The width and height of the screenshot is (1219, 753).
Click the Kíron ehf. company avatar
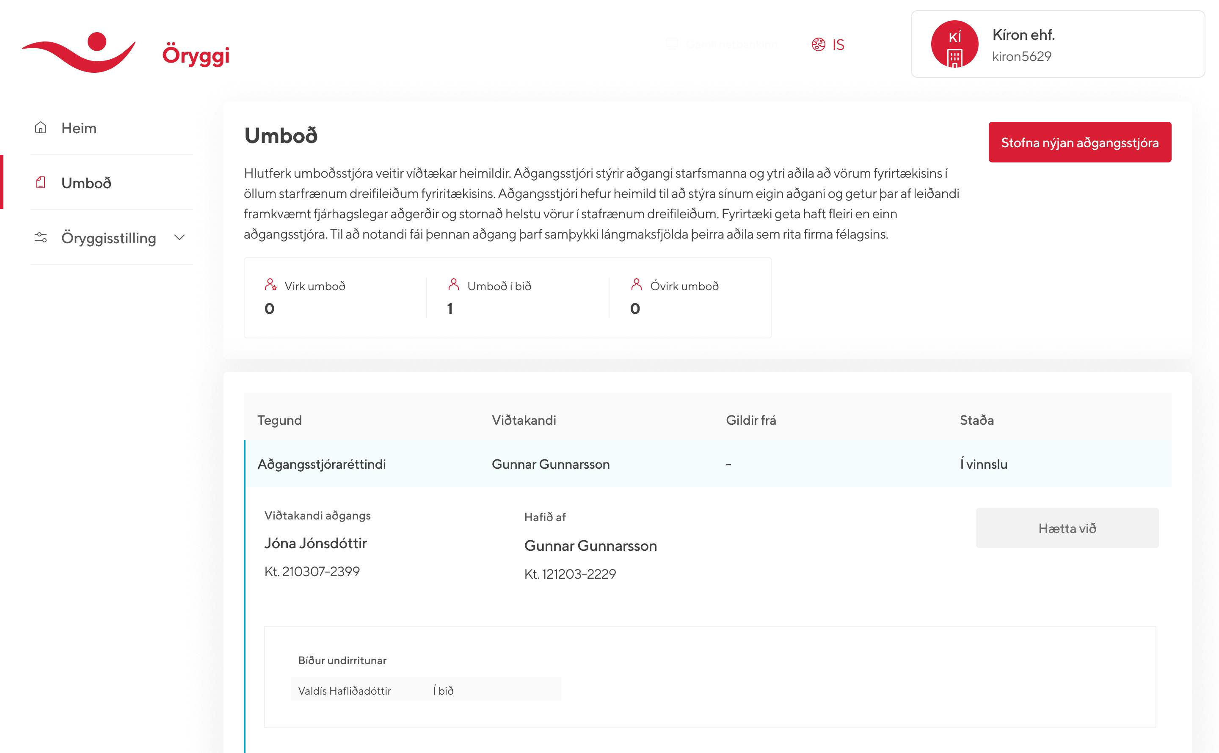point(954,44)
